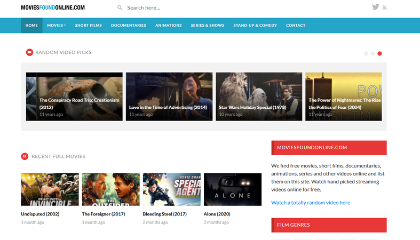Select the first carousel dot
420x240 pixels.
(x=366, y=53)
